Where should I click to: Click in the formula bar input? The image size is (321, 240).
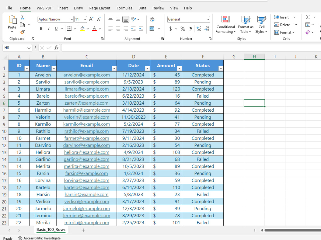pos(191,48)
